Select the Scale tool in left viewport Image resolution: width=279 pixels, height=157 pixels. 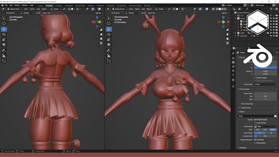[4, 39]
